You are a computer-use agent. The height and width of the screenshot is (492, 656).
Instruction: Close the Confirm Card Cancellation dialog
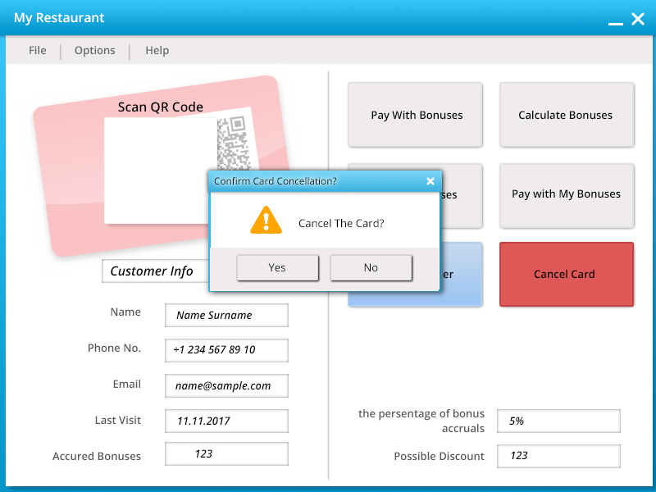430,181
